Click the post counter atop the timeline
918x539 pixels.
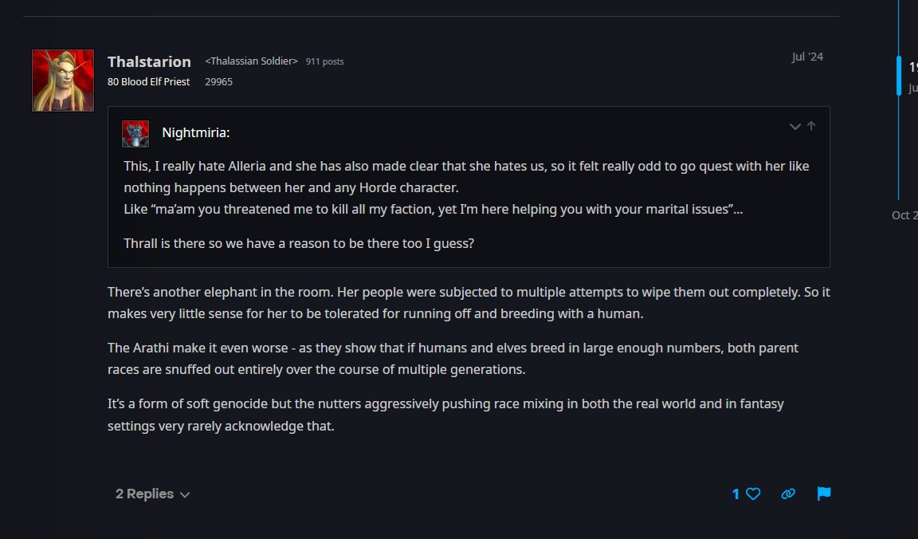tap(913, 67)
